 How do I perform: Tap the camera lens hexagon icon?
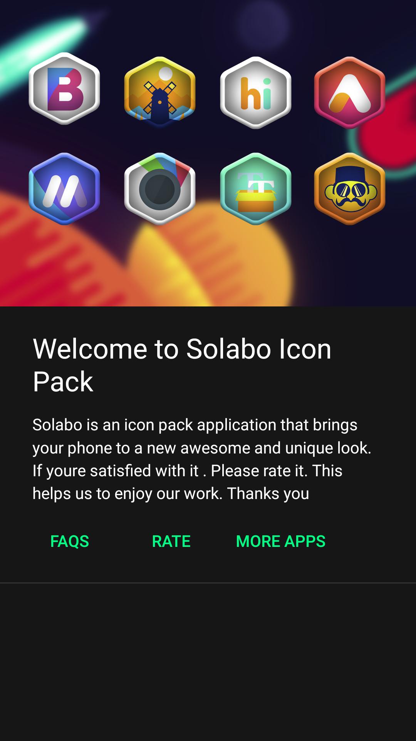[x=160, y=189]
